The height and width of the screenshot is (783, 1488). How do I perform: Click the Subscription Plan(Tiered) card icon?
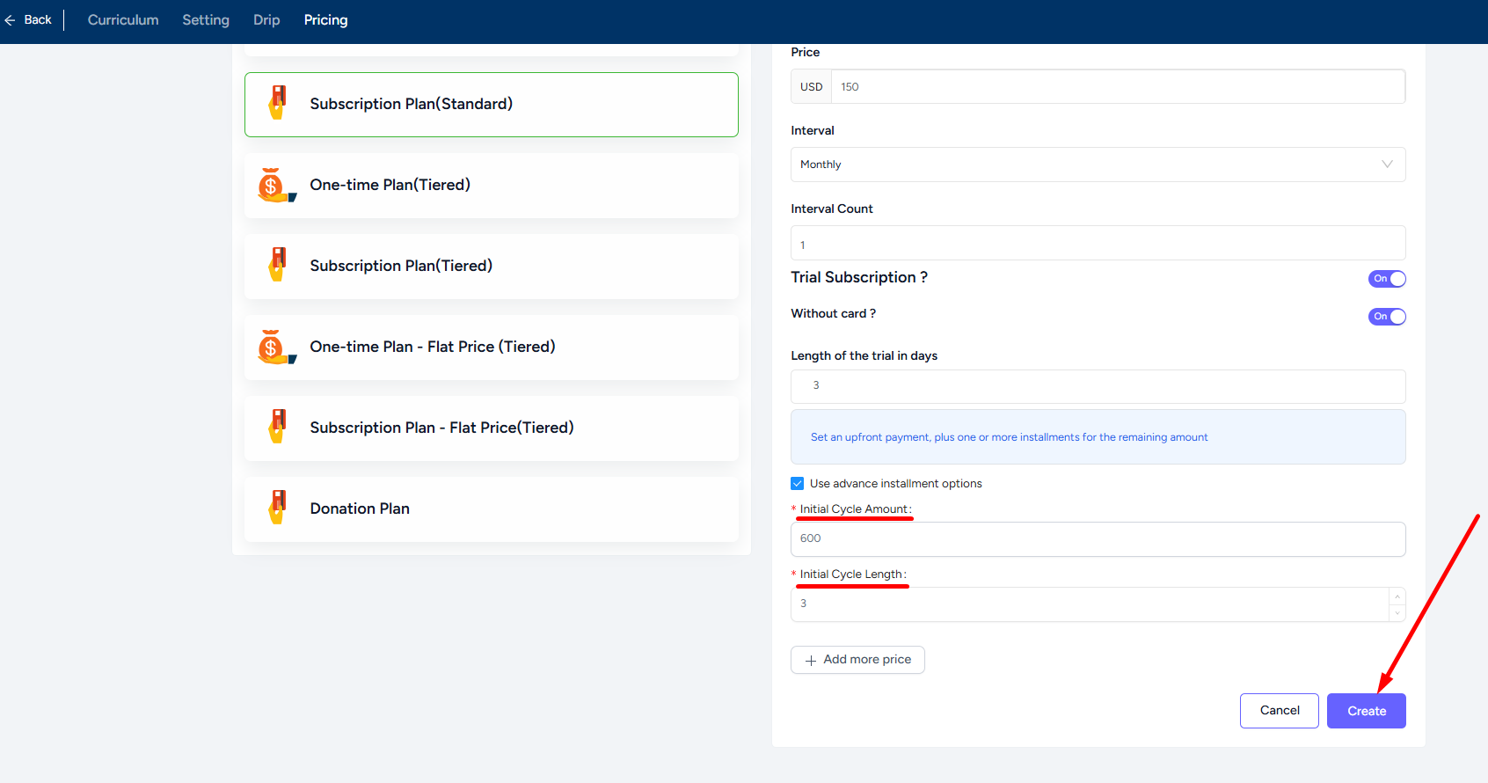[277, 265]
